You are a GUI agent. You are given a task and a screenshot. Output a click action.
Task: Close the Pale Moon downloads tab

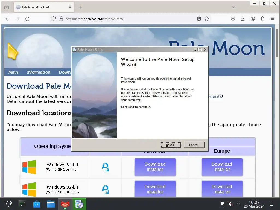(70, 7)
